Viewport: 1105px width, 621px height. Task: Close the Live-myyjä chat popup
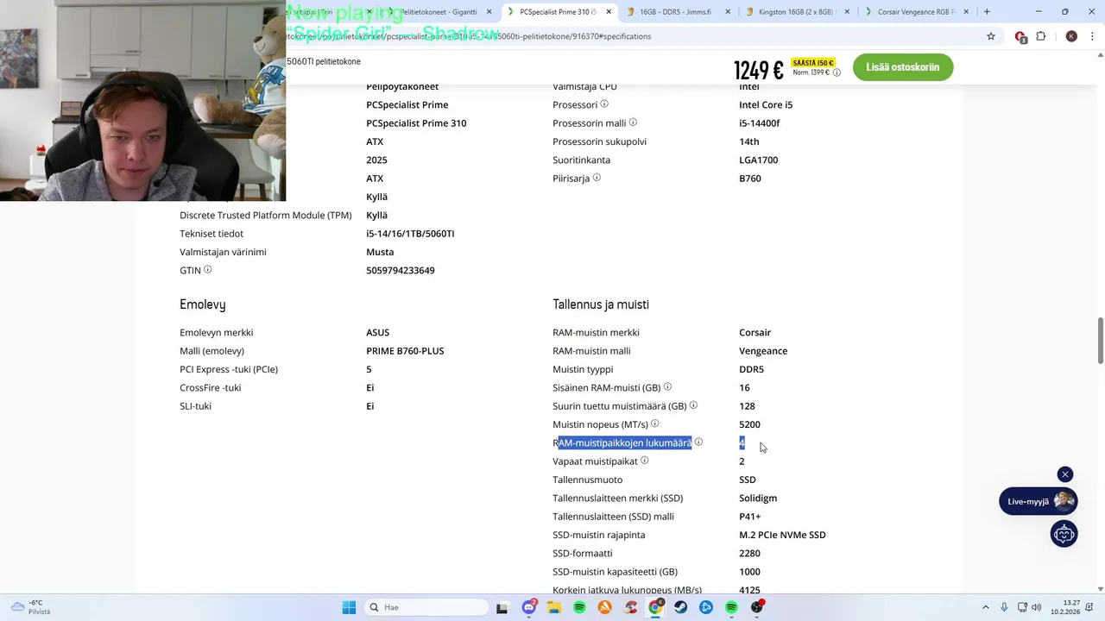1065,474
